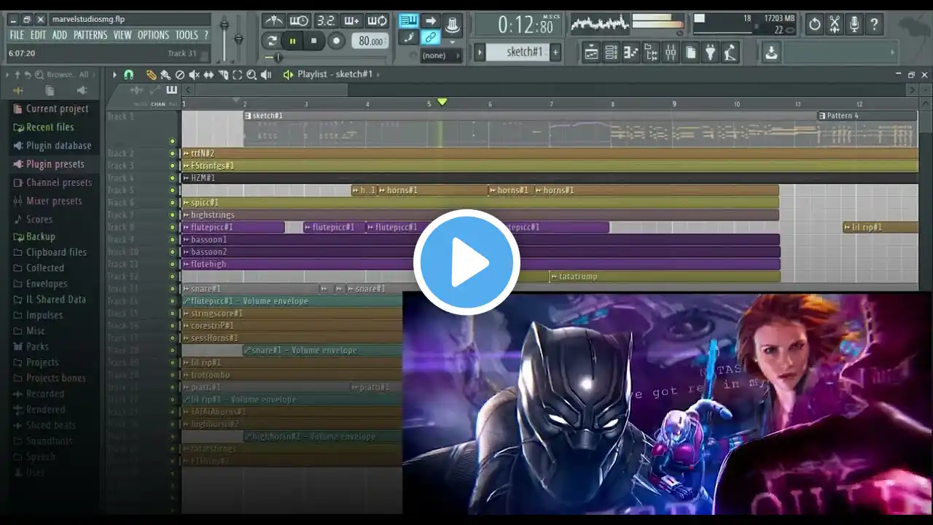Image resolution: width=933 pixels, height=525 pixels.
Task: Stop playback with the stop button
Action: pyautogui.click(x=314, y=41)
